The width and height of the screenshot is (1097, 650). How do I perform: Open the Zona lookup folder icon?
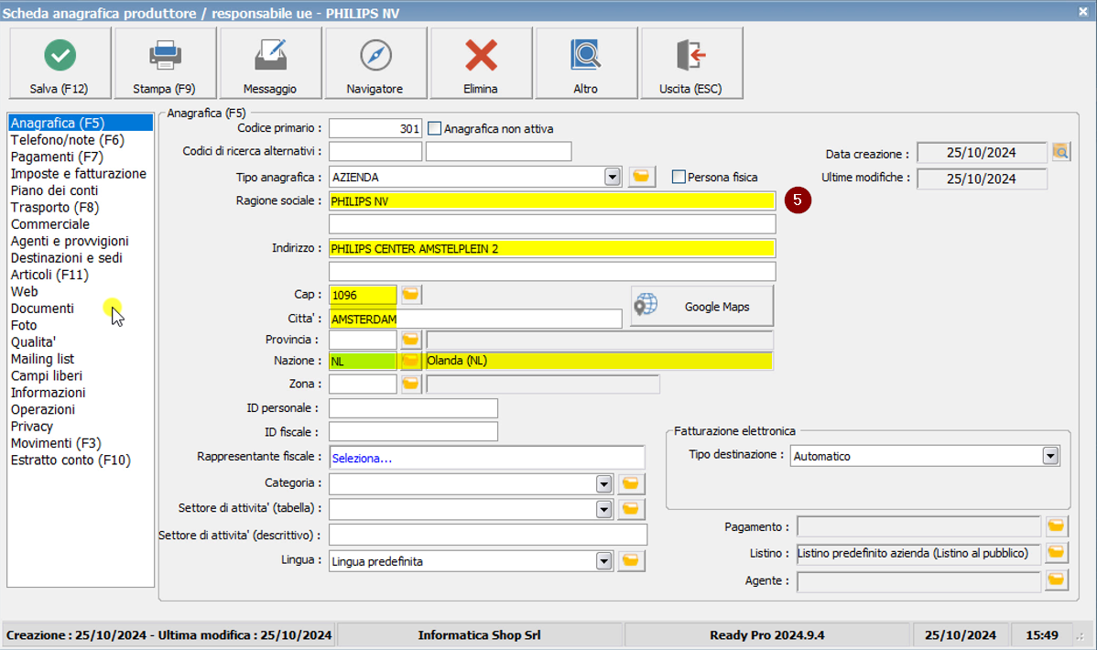[x=410, y=385]
